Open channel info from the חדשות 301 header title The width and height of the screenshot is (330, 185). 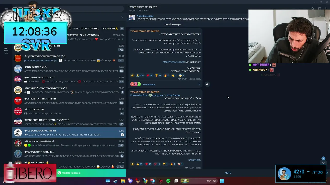pos(143,7)
